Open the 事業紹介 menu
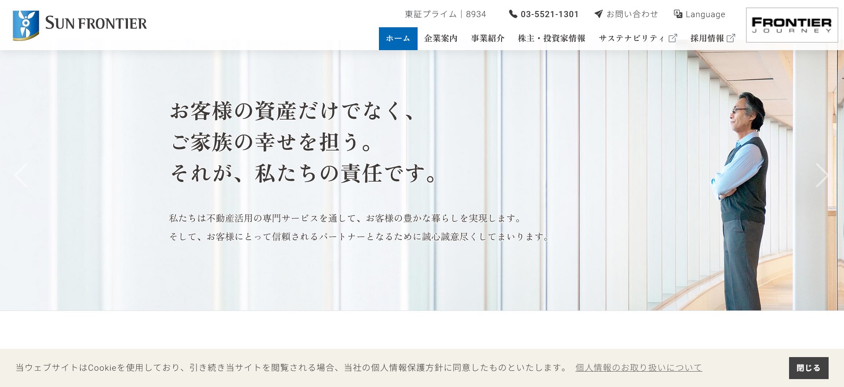Screen dimensions: 844x387 pos(487,39)
